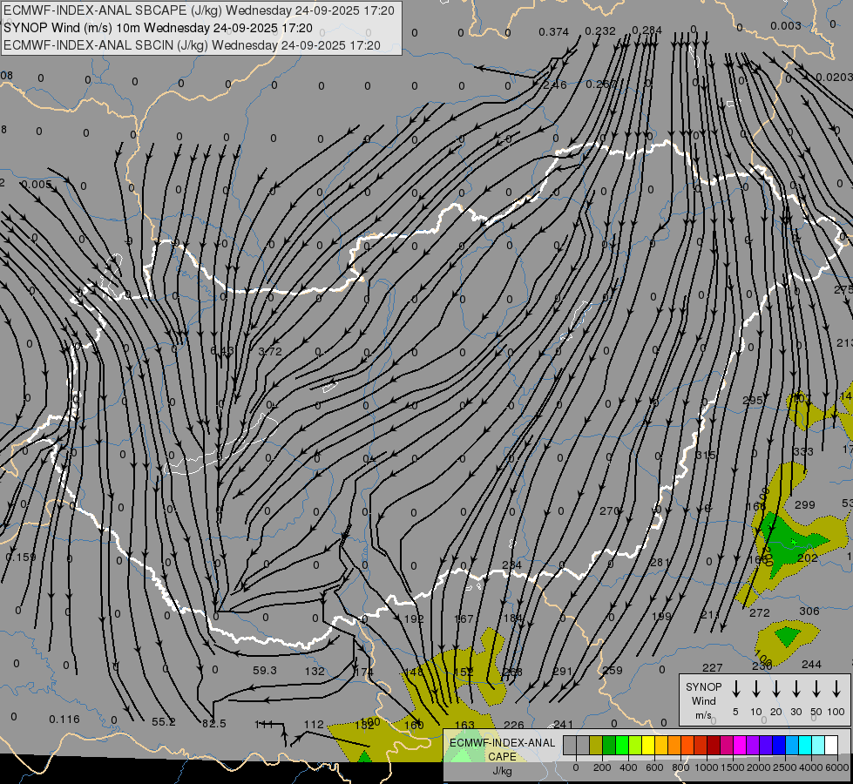Click the 270 value on the map
853x784 pixels.
click(609, 510)
